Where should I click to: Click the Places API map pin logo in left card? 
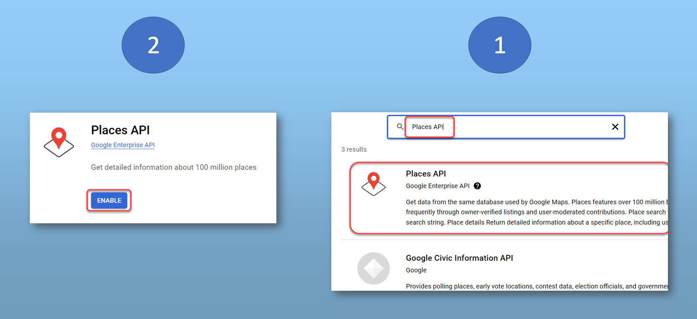[x=59, y=142]
